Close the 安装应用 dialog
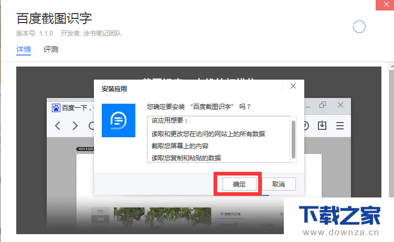Image resolution: width=394 pixels, height=242 pixels. coord(293,86)
